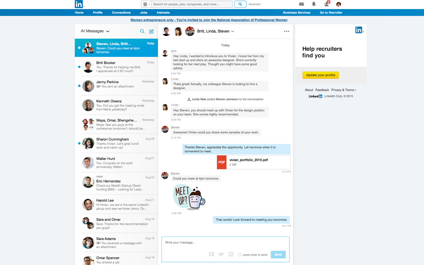This screenshot has height=265, width=424.
Task: Click the +14 participants badge
Action: [x=91, y=127]
